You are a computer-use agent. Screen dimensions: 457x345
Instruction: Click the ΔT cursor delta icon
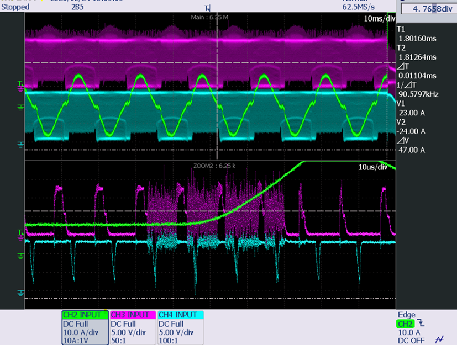tap(403, 66)
